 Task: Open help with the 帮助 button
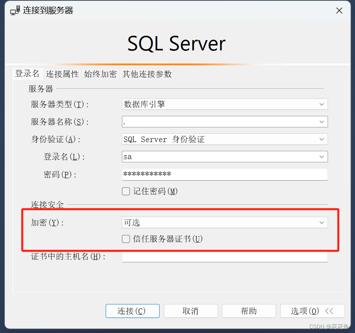[249, 311]
